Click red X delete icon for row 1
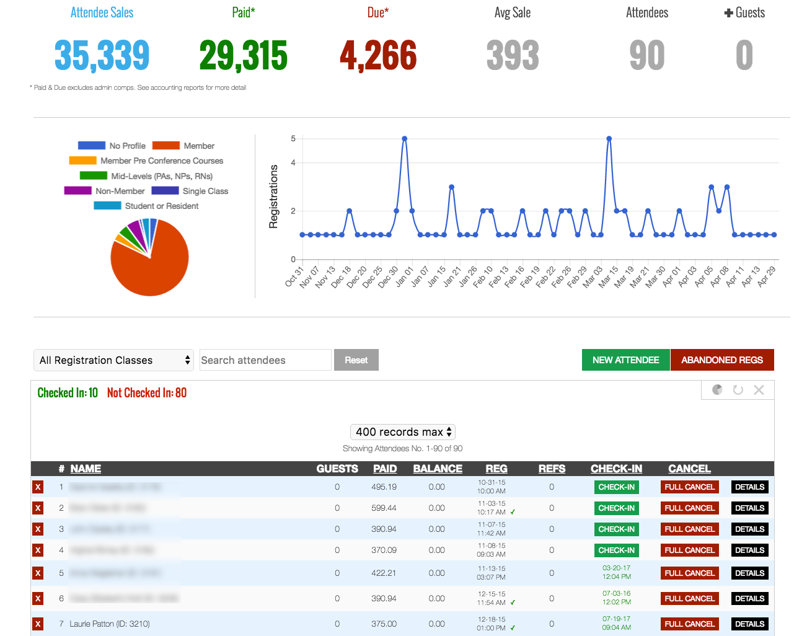Image resolution: width=807 pixels, height=636 pixels. [38, 487]
